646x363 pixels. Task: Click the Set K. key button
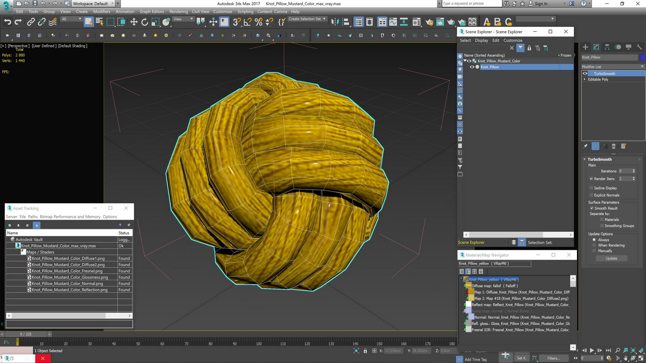tap(522, 358)
